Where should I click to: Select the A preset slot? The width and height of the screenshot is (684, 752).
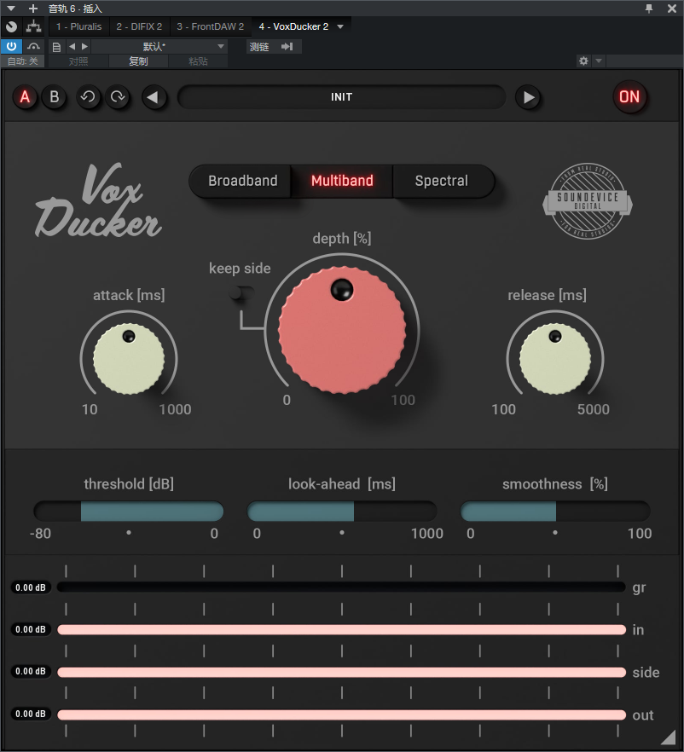[25, 97]
